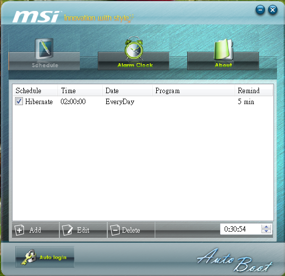Click the padlock and keys icon
This screenshot has height=276, width=285.
tap(28, 257)
